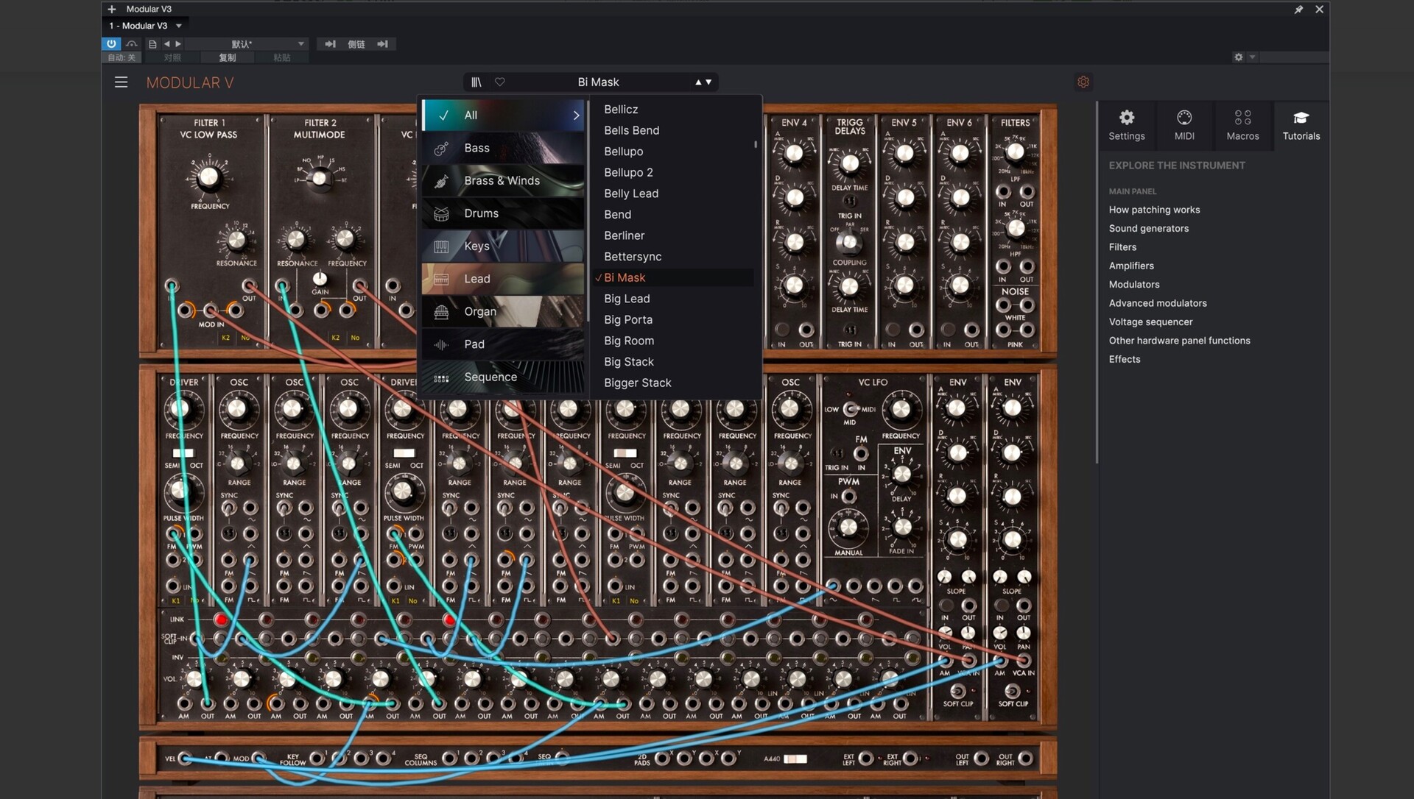Add a plugin with the plus icon
1414x799 pixels.
click(x=112, y=9)
